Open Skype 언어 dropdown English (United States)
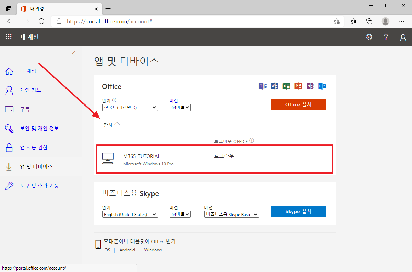Image resolution: width=412 pixels, height=272 pixels. click(x=130, y=214)
